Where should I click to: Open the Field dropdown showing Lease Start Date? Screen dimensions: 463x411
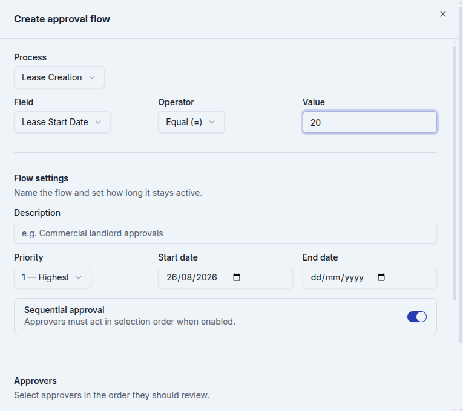62,122
